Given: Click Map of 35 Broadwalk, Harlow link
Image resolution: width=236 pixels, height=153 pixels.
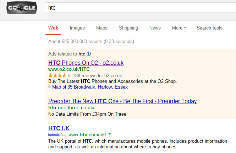Looking at the screenshot, I should [88, 87].
